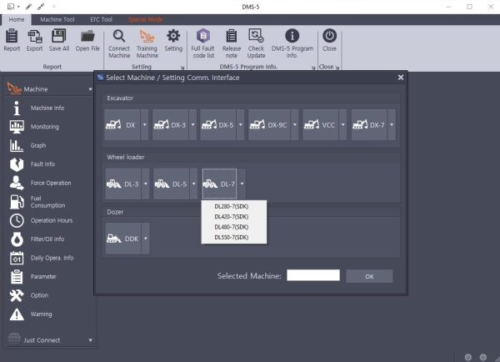
Task: Switch to the Special Mode tab
Action: 145,19
